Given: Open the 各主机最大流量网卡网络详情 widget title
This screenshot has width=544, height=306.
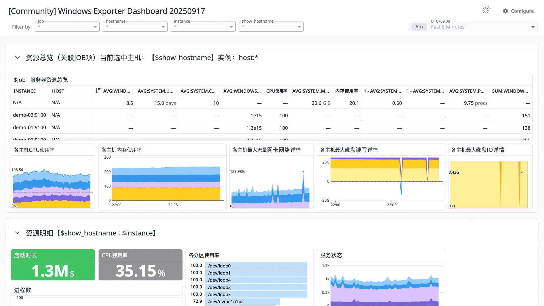Looking at the screenshot, I should coord(266,150).
